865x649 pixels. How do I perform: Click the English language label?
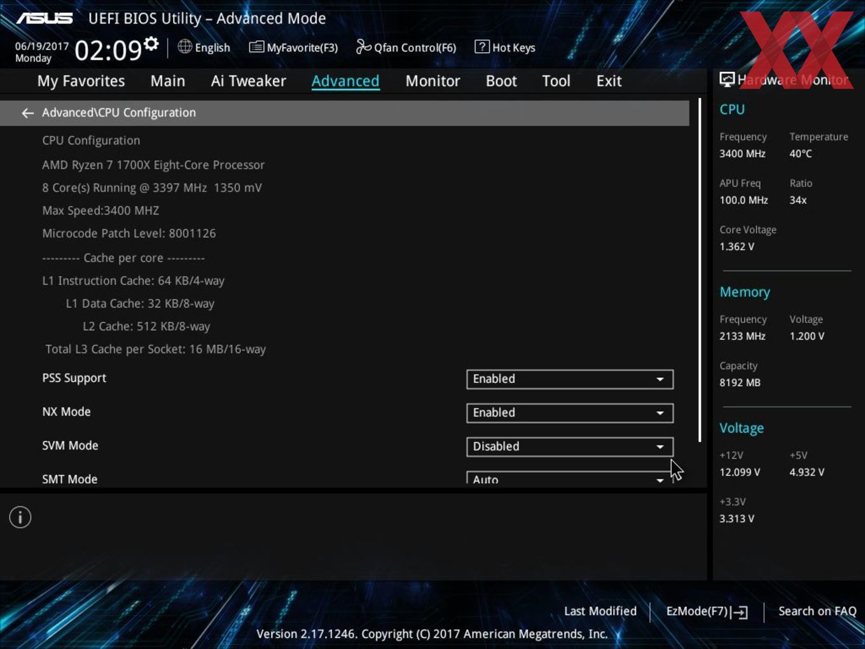[x=212, y=48]
